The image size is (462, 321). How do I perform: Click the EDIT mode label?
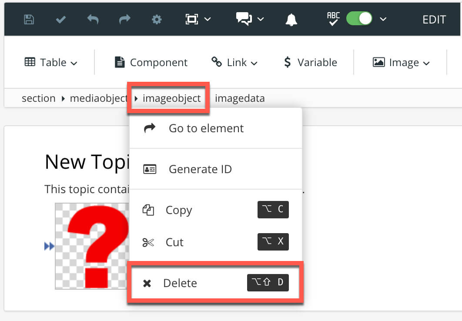(x=434, y=19)
